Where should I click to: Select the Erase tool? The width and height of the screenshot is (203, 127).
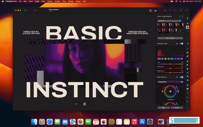(187, 56)
